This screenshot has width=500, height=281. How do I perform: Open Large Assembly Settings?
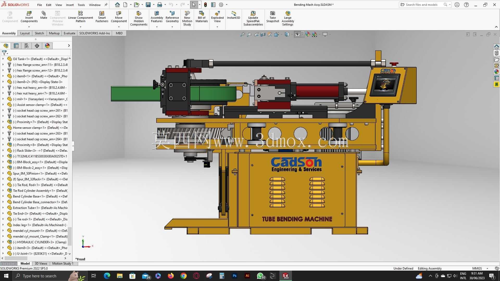[288, 18]
